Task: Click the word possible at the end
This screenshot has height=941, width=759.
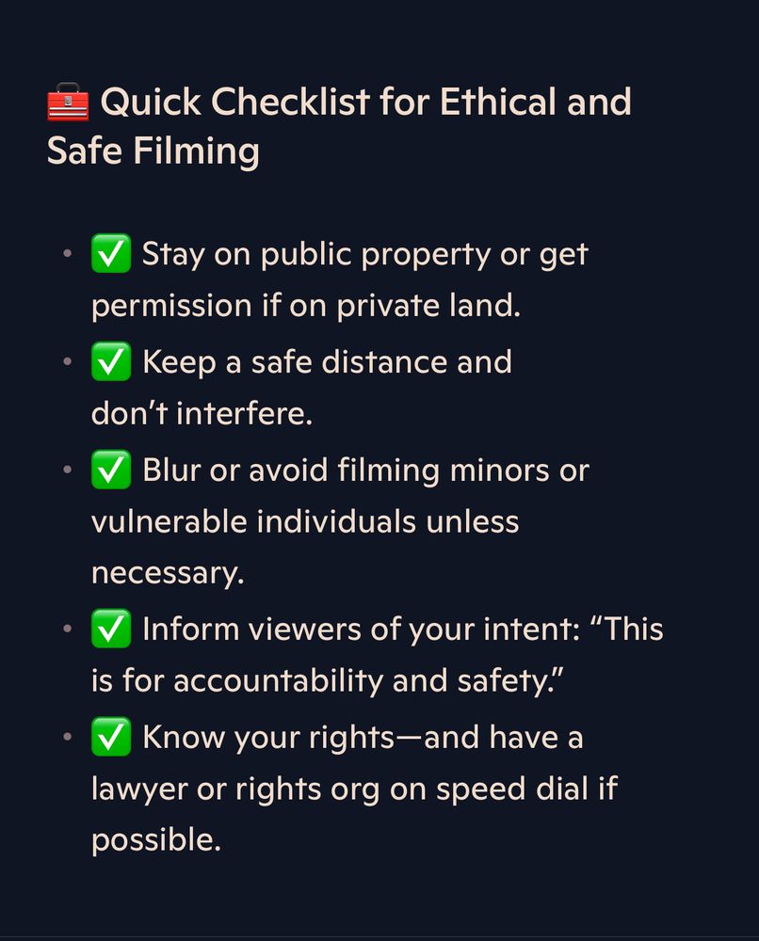Action: pyautogui.click(x=156, y=840)
